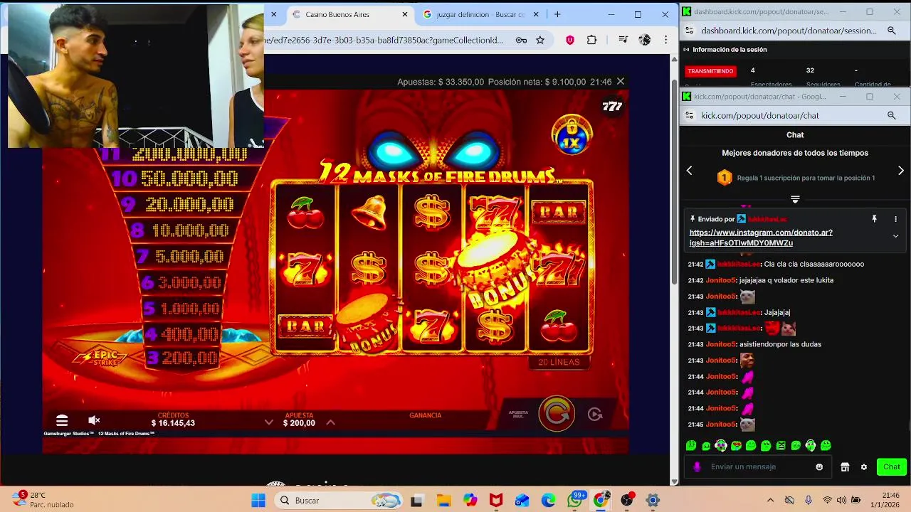Click the 20 LÍNEAS indicator

(x=559, y=362)
